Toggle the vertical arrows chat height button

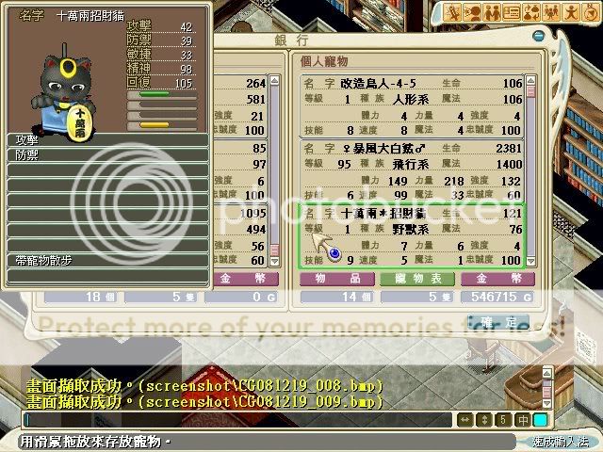coord(484,420)
